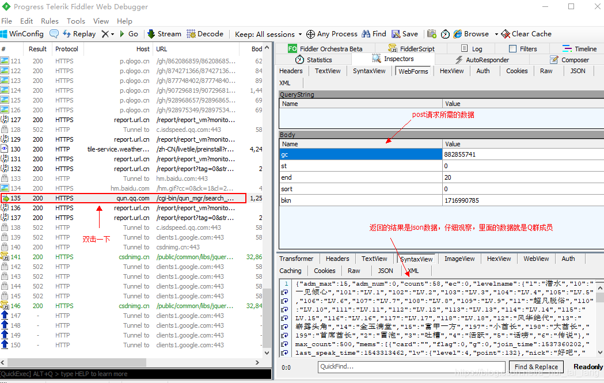Click the Browse toolbar button
Screen dimensions: 604x383
[x=471, y=34]
